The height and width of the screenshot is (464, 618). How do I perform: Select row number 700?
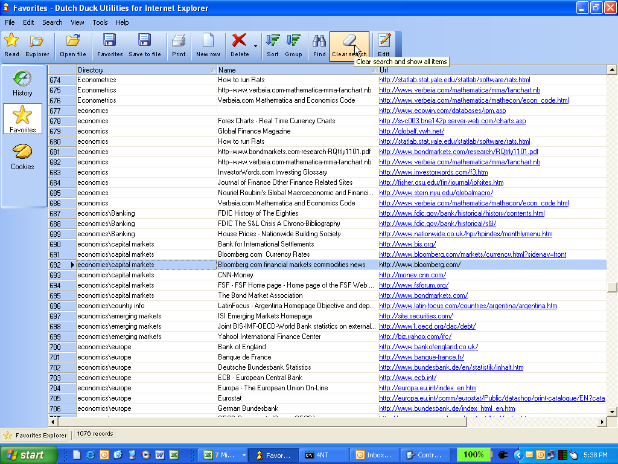tap(62, 347)
